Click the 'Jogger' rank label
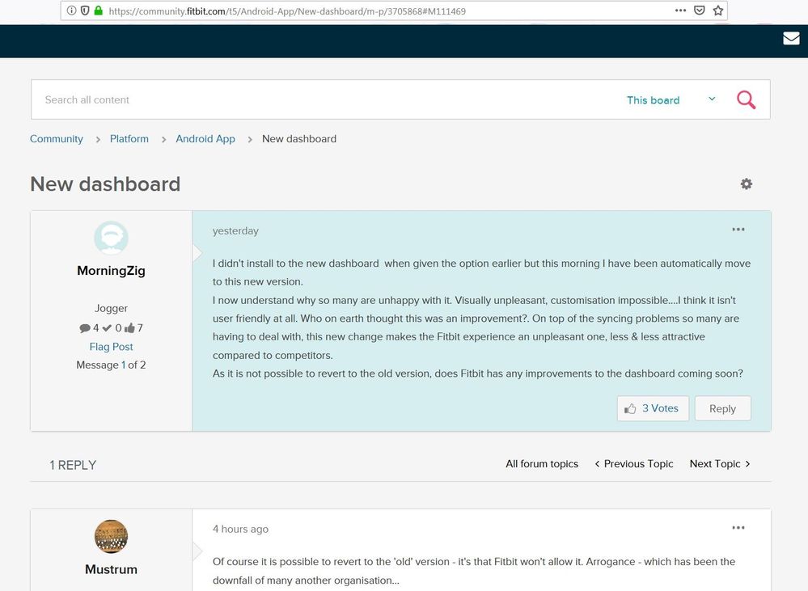The height and width of the screenshot is (591, 808). [111, 308]
